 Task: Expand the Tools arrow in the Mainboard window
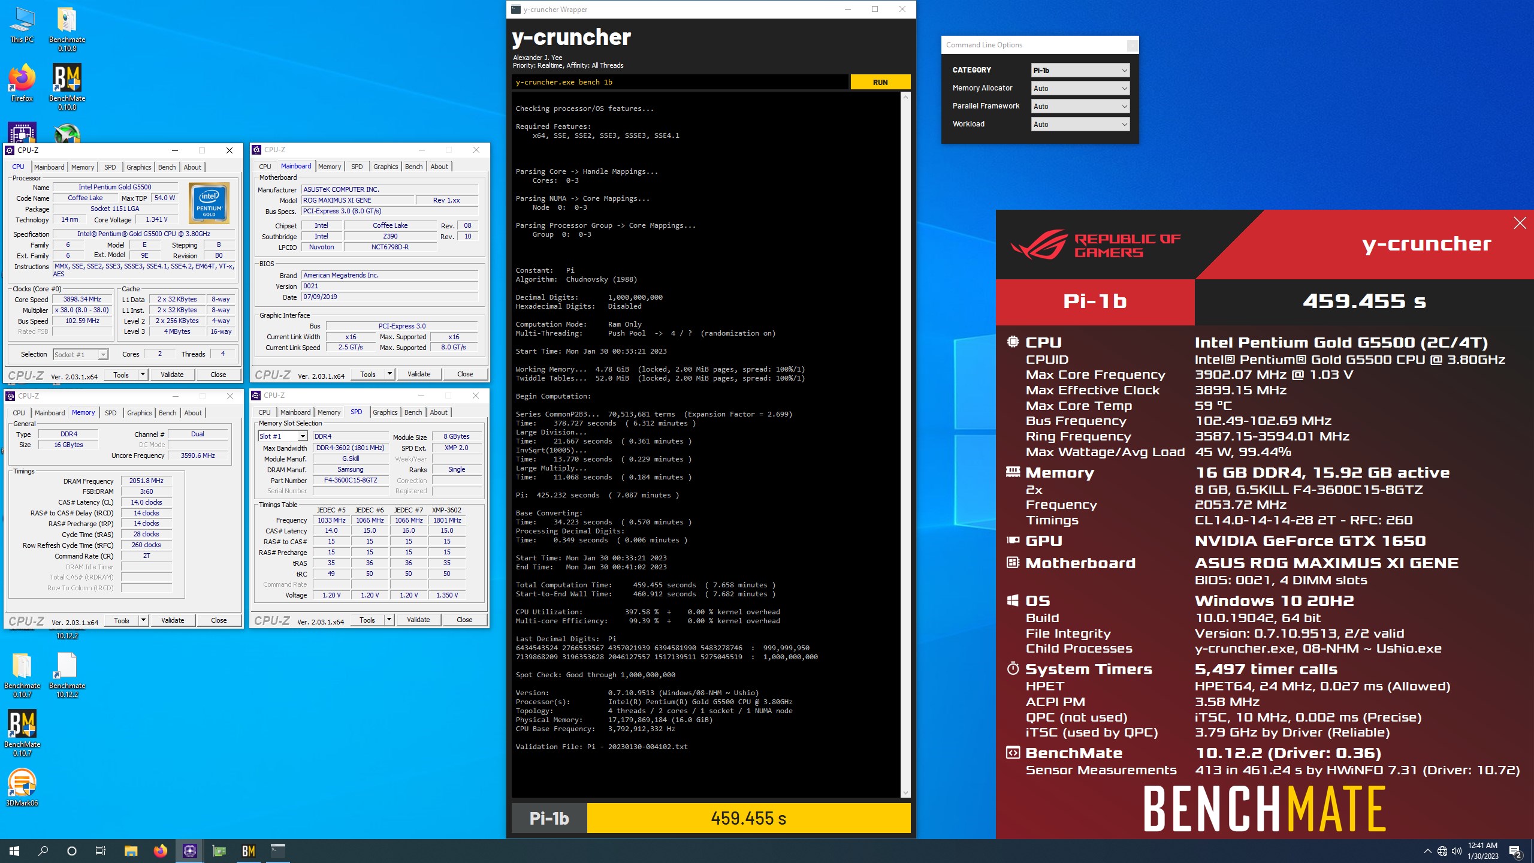[x=389, y=374]
